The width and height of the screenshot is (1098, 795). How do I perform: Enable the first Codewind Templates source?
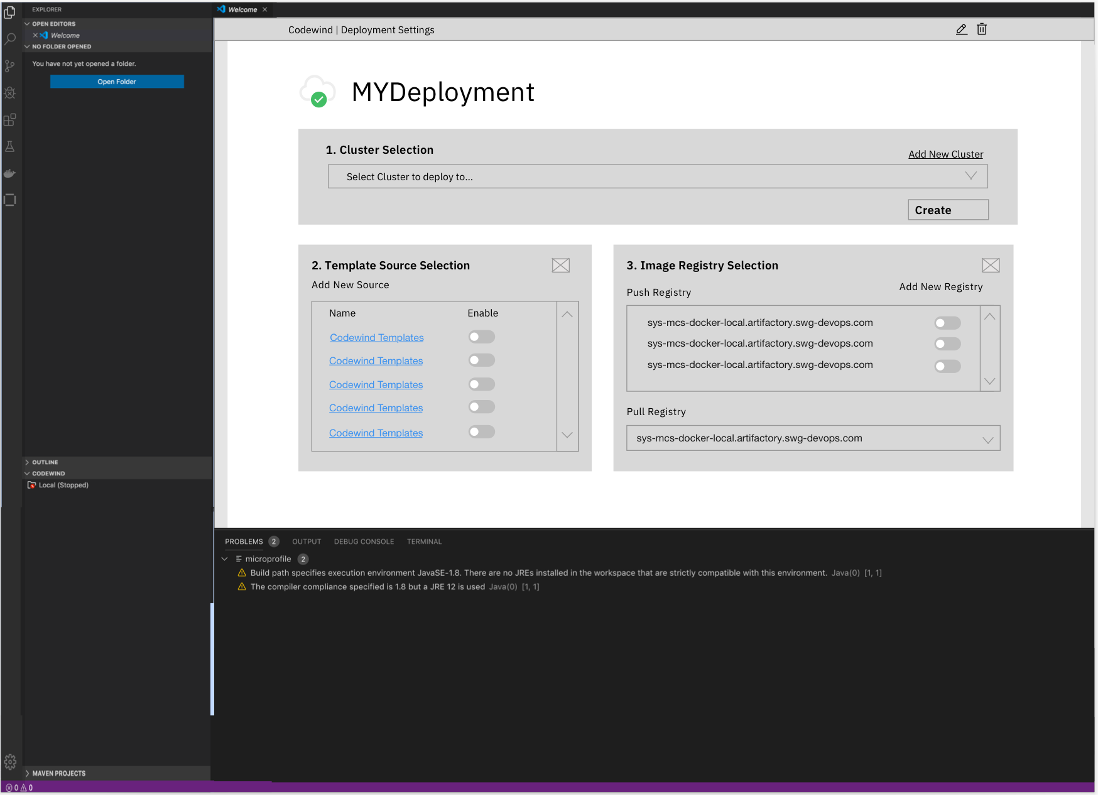481,337
